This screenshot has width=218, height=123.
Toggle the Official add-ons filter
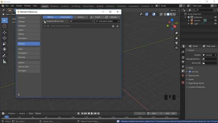click(50, 17)
